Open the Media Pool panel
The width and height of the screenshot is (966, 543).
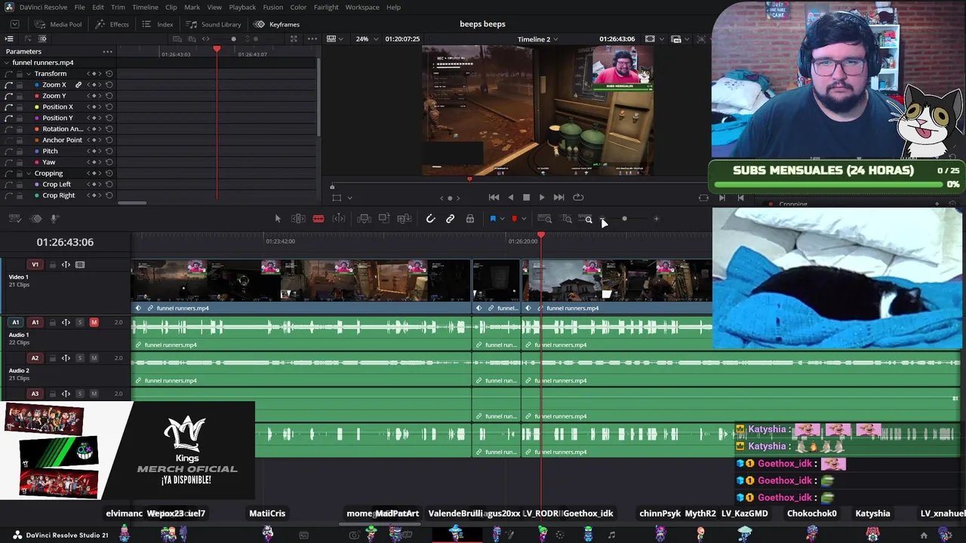point(58,24)
